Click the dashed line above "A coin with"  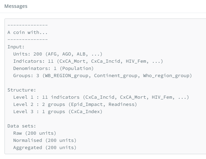(x=28, y=25)
